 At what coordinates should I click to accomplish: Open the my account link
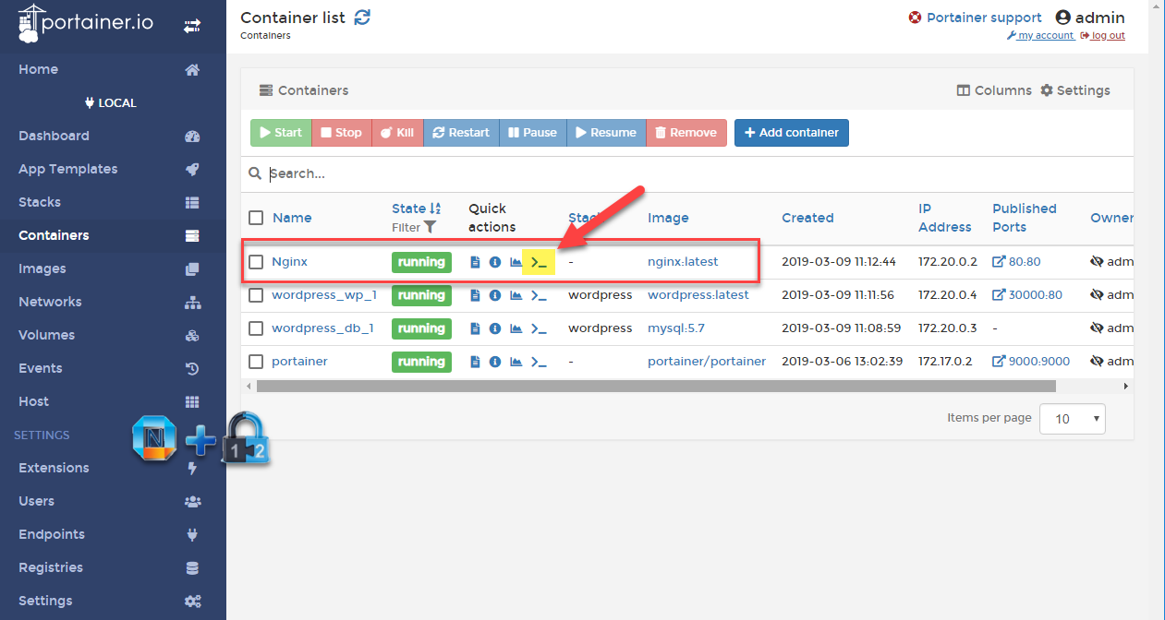point(1041,36)
